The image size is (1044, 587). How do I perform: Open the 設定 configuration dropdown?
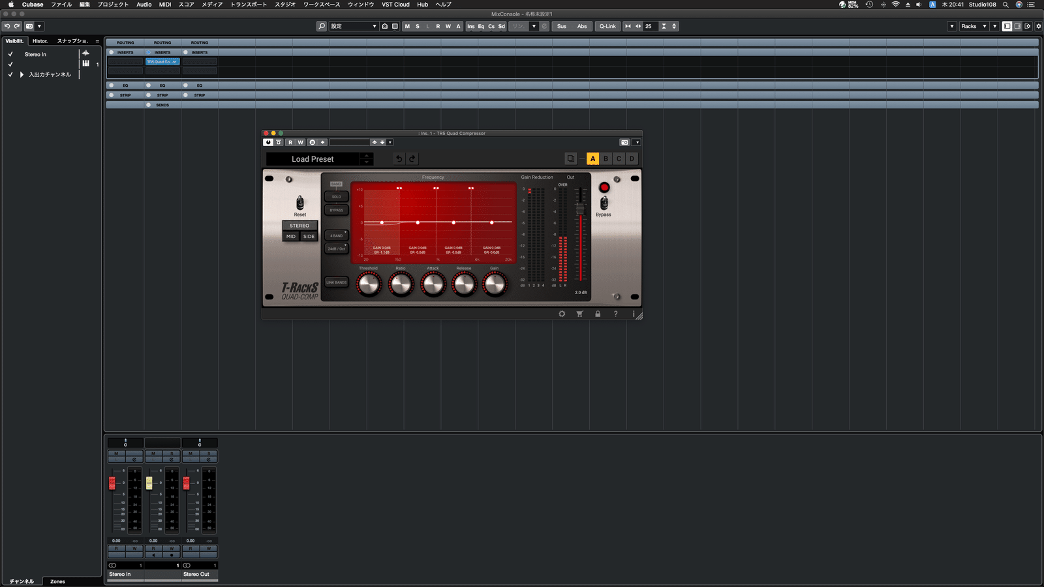pyautogui.click(x=354, y=26)
